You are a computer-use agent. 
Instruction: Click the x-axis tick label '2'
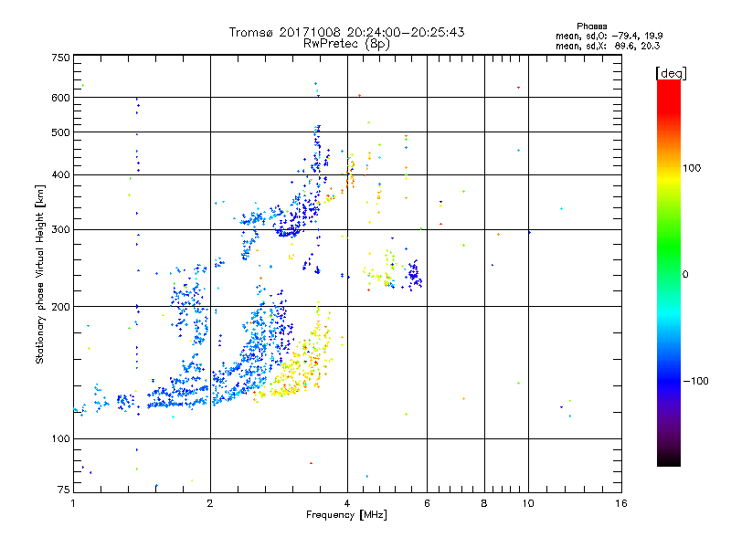[x=210, y=503]
